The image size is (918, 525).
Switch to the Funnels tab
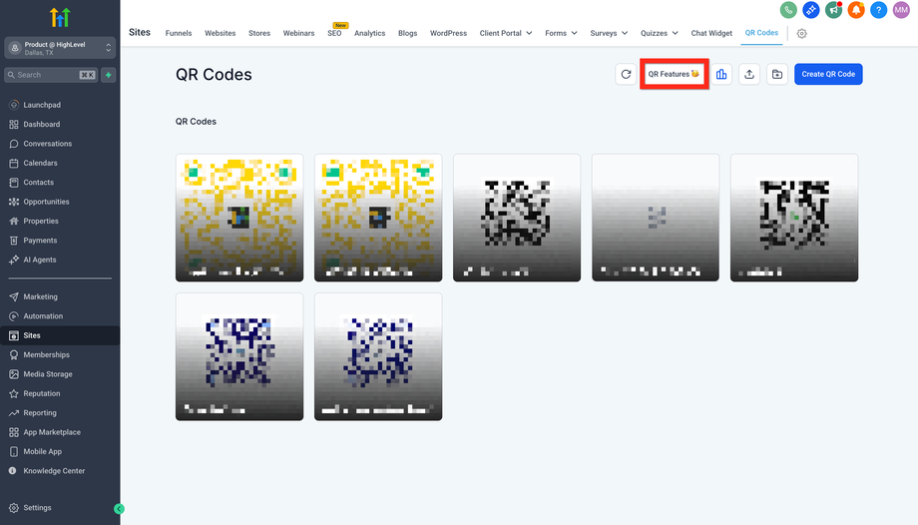(x=179, y=33)
